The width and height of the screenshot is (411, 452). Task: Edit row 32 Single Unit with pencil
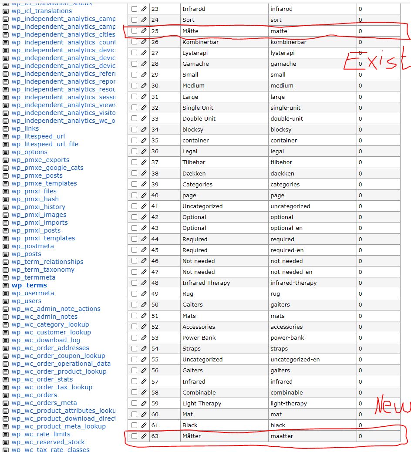coord(144,108)
